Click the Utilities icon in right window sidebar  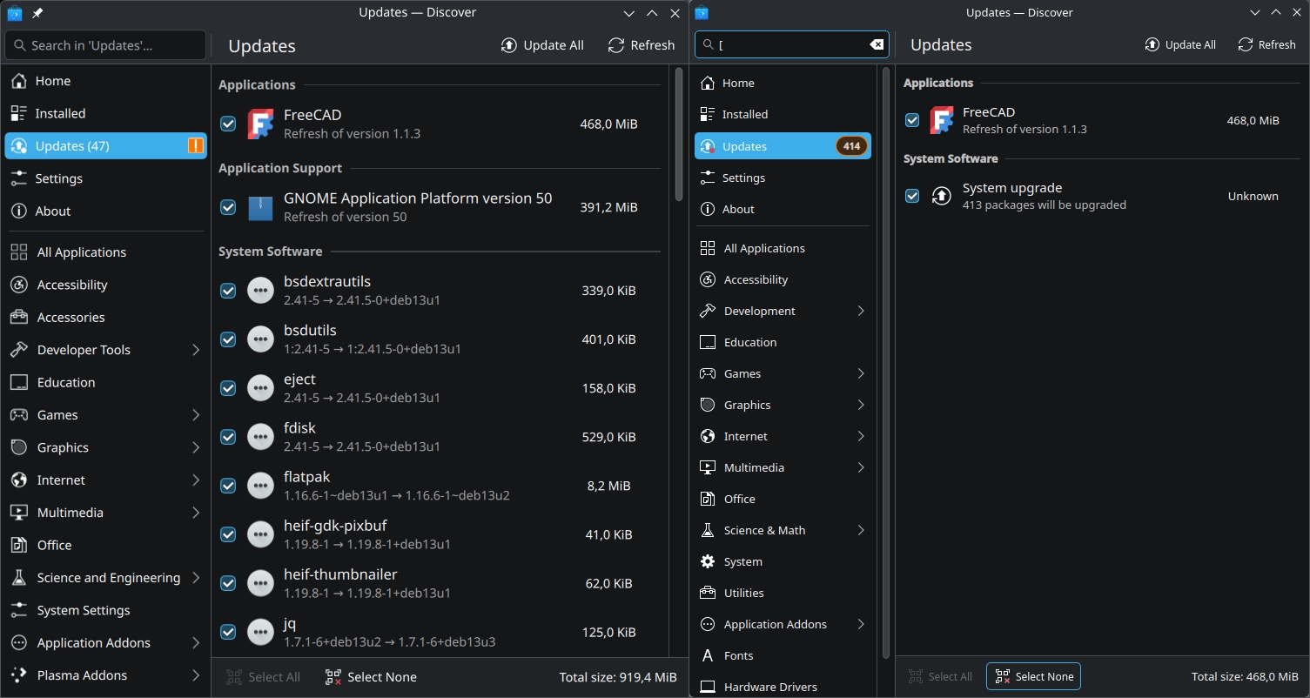708,593
